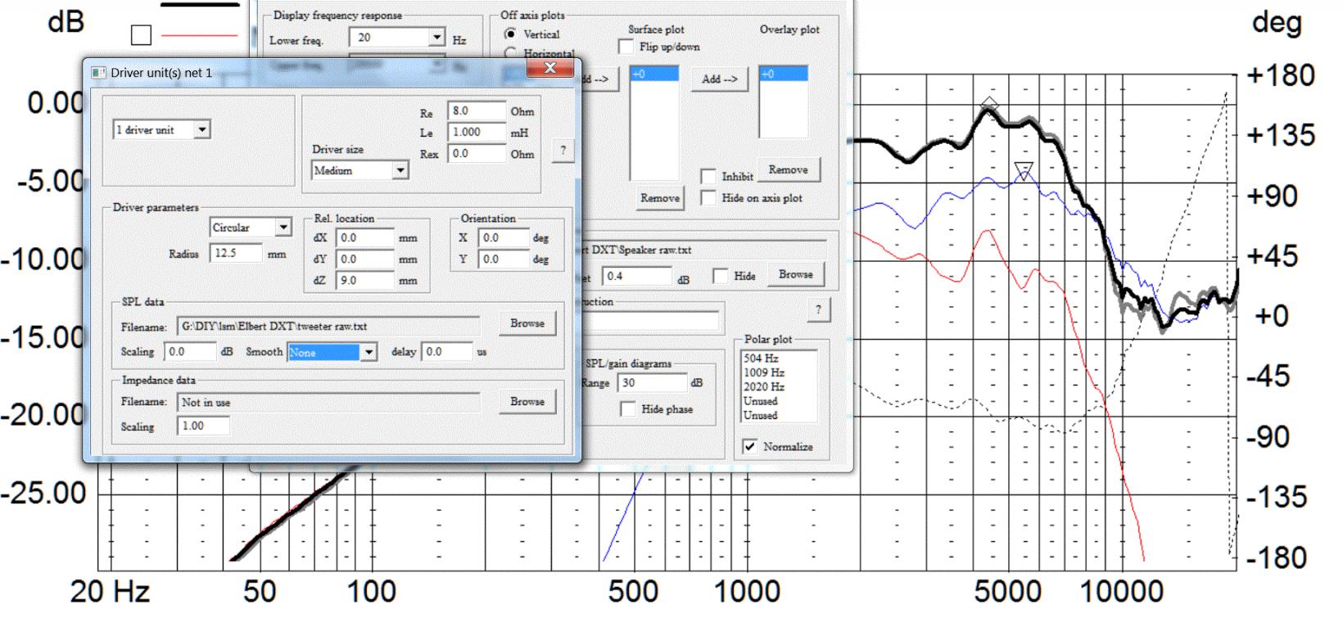This screenshot has width=1343, height=627.
Task: Uncheck the Normalize polar plot checkbox
Action: point(749,446)
